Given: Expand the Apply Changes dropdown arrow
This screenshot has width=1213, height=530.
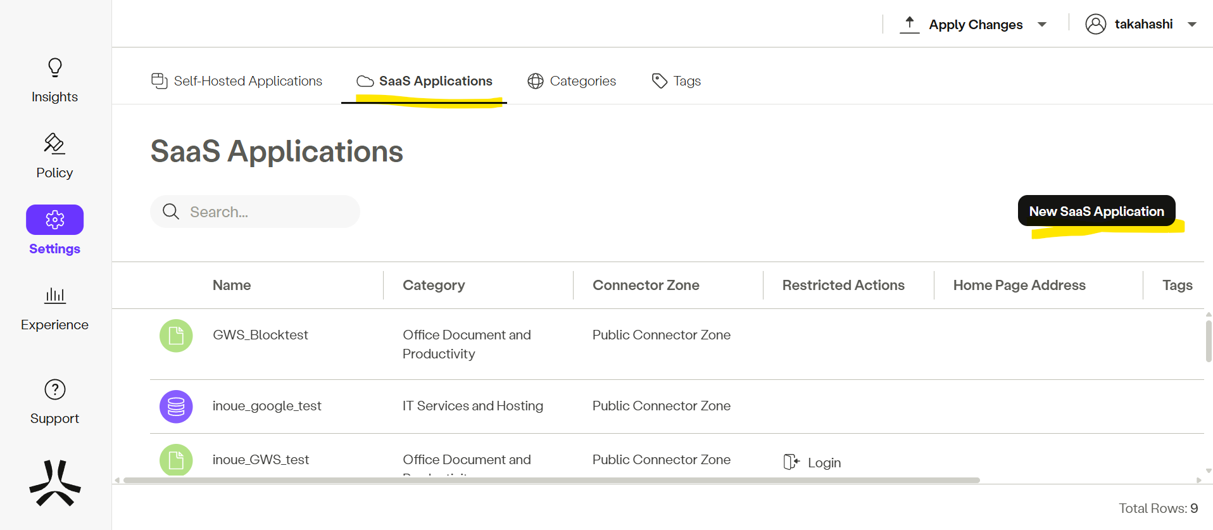Looking at the screenshot, I should point(1042,25).
